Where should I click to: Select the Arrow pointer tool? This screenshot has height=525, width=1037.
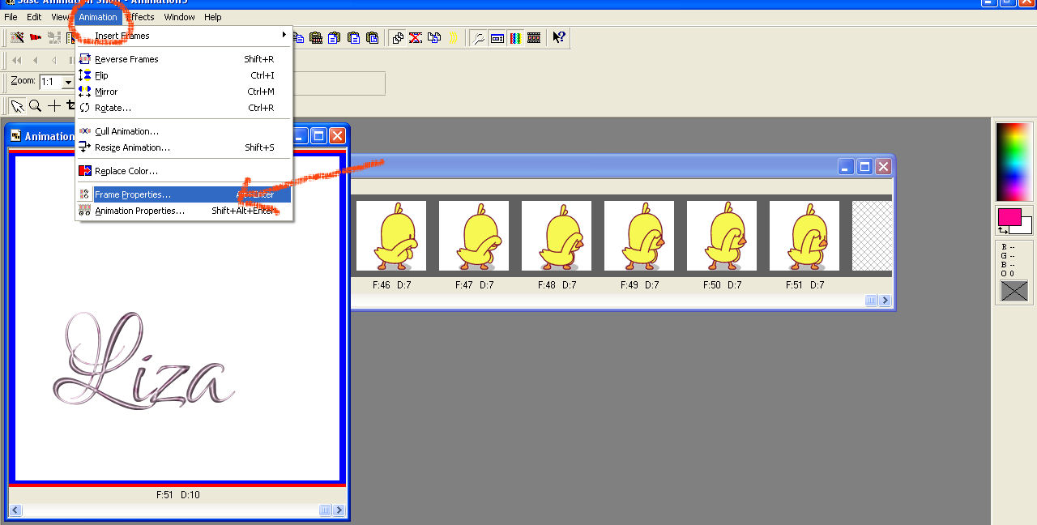pos(16,105)
